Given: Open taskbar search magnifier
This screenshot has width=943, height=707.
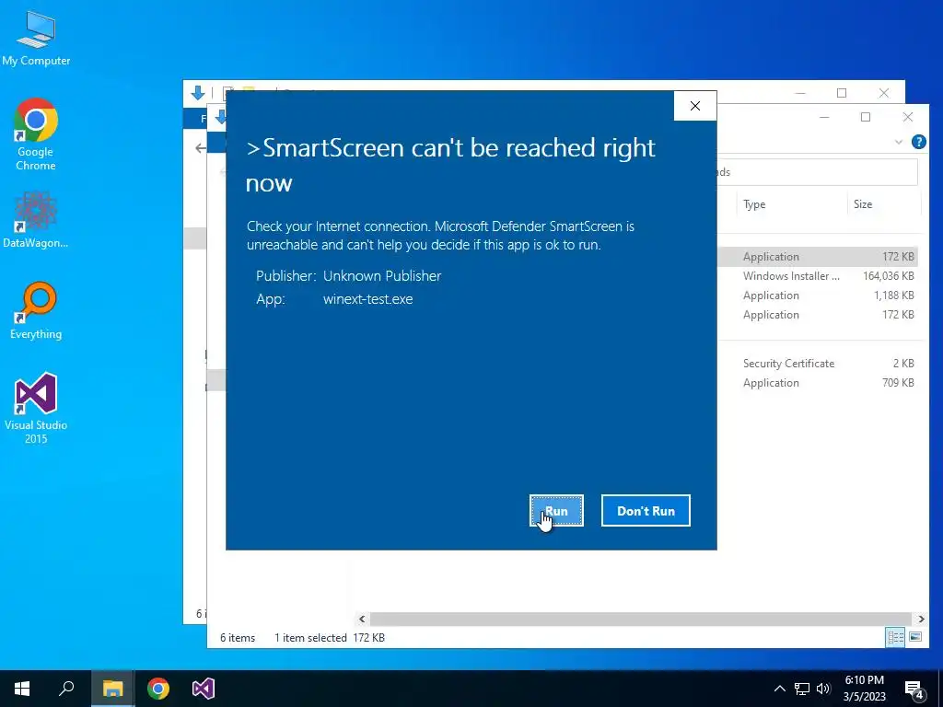Looking at the screenshot, I should 66,689.
